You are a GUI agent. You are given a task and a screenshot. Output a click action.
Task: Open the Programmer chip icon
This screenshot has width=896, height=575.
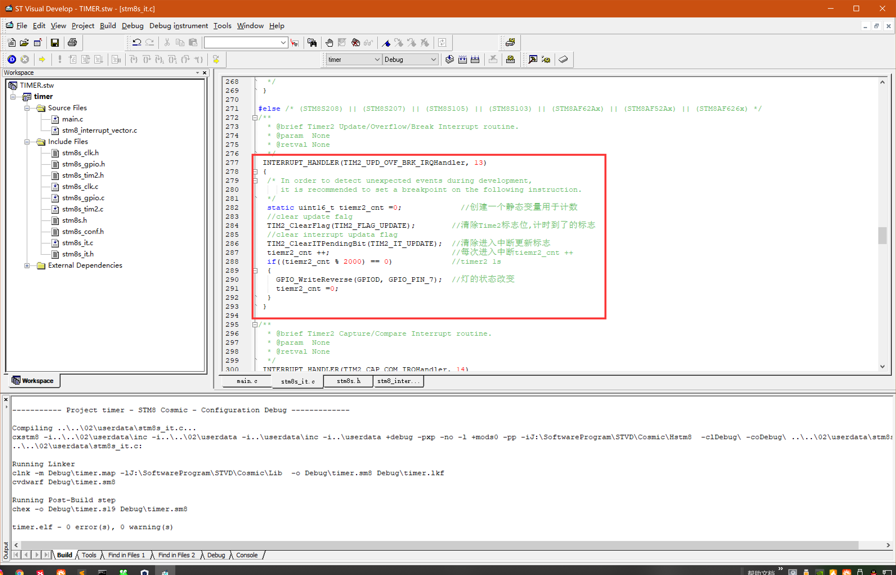[x=563, y=59]
